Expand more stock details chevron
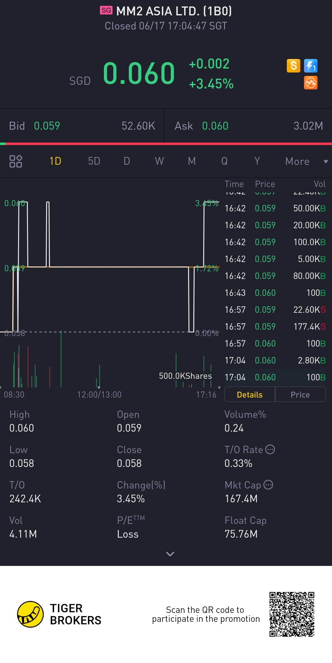This screenshot has width=332, height=663. coord(170,554)
